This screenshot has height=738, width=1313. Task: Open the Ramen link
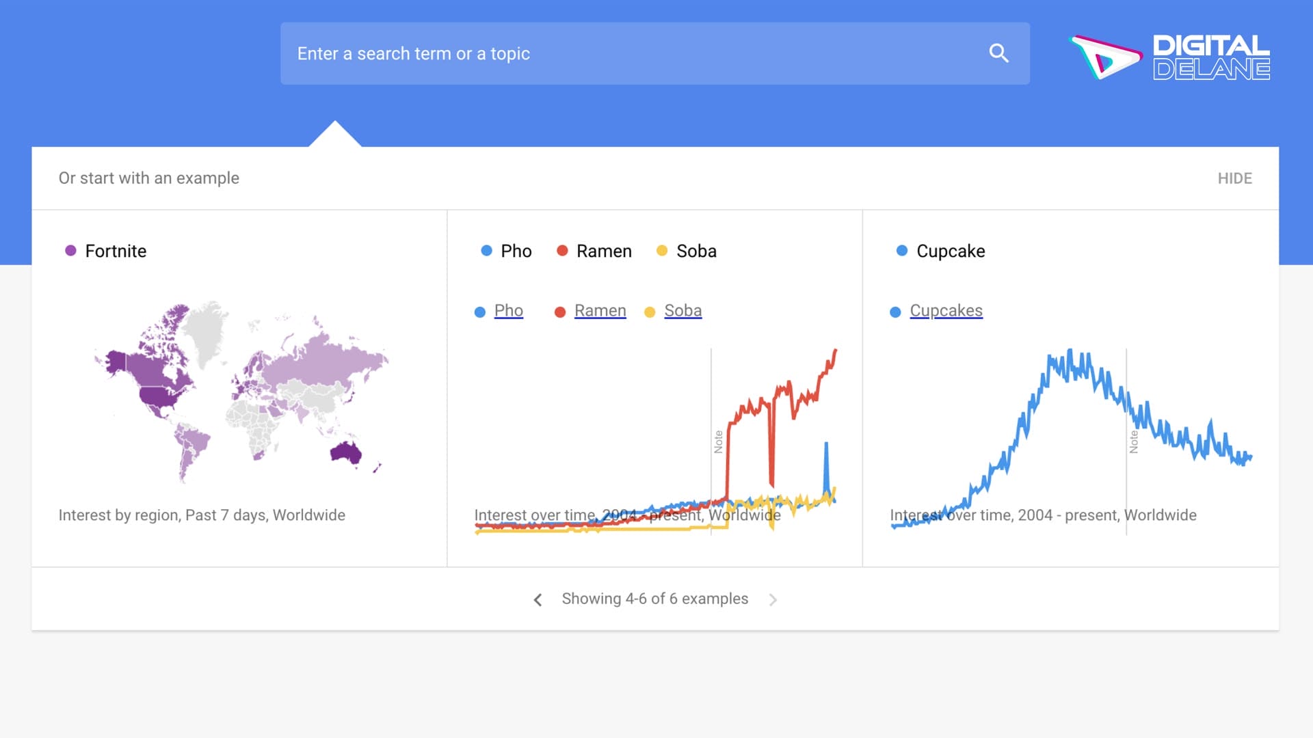600,311
